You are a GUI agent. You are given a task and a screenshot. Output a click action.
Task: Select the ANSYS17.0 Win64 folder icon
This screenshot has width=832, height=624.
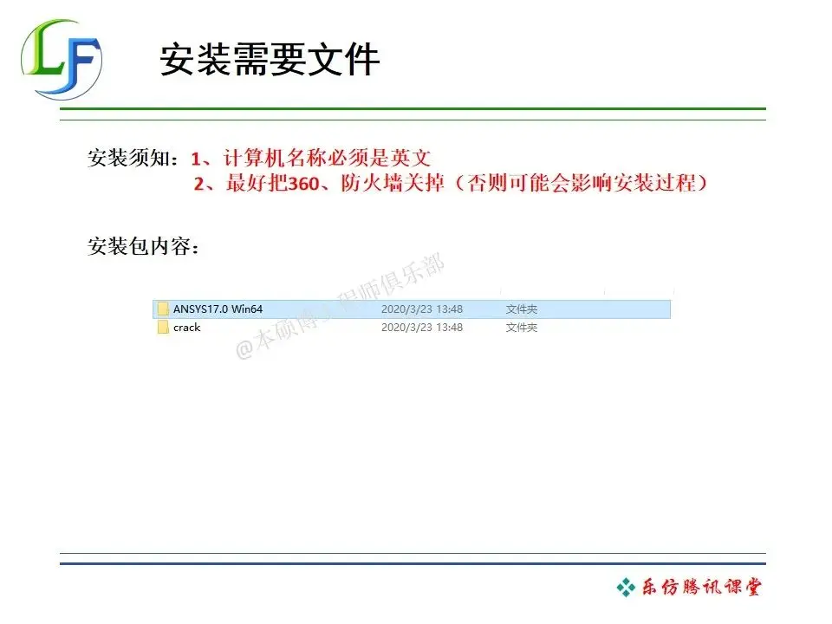(x=163, y=309)
